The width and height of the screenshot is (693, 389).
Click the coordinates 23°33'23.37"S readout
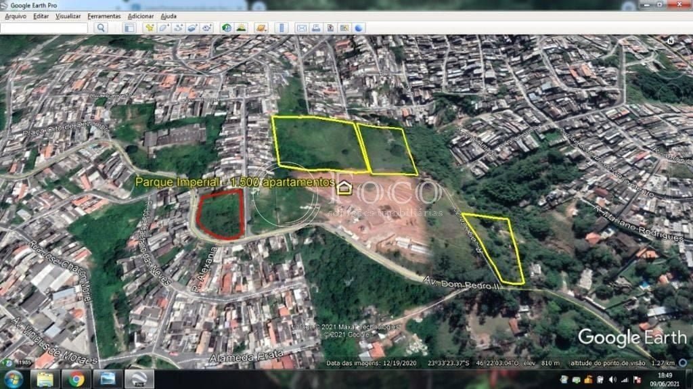(x=448, y=363)
